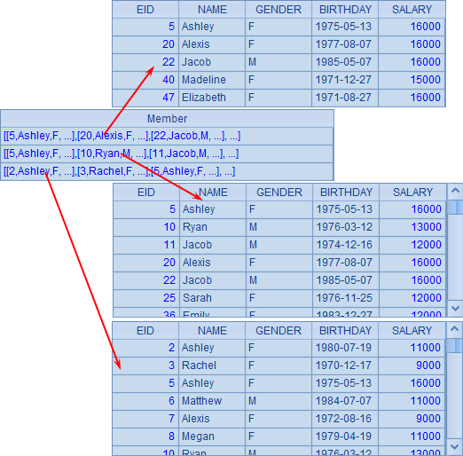The image size is (463, 456).
Task: Select salary 13000 cell in Ryan's row
Action: point(412,227)
